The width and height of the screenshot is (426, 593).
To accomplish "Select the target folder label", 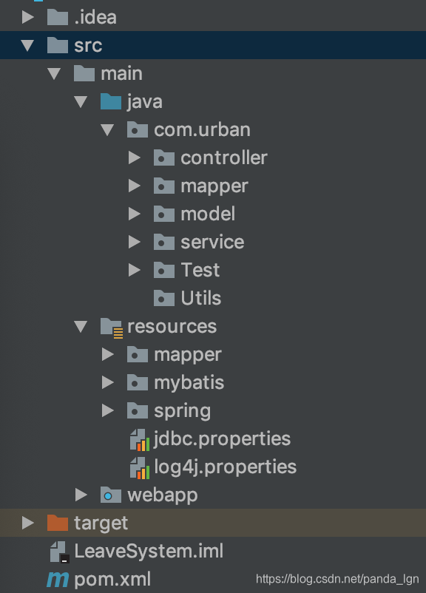I will 101,523.
